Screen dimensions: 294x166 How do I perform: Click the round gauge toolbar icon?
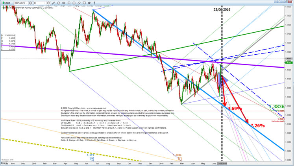point(59,3)
